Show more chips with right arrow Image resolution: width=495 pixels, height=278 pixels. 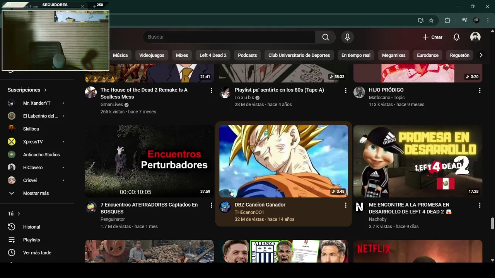[481, 55]
